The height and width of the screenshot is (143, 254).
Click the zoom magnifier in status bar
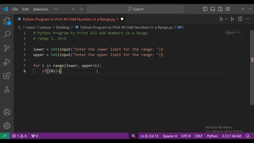click(x=133, y=136)
